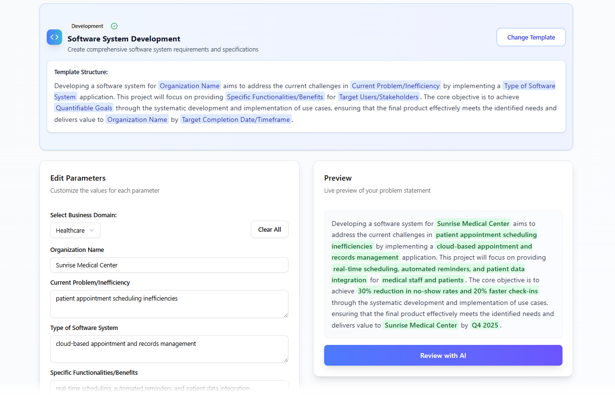This screenshot has width=615, height=395.
Task: Click the Type of Software System placeholder pill
Action: point(529,85)
